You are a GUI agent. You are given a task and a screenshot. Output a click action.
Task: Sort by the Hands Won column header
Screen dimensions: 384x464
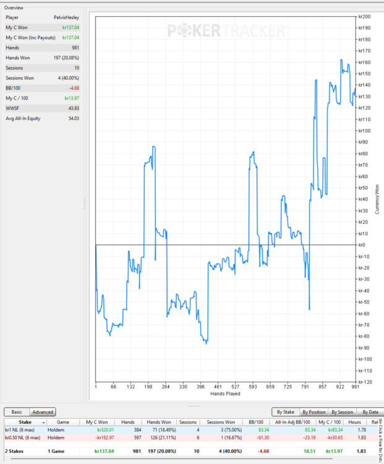click(x=159, y=423)
